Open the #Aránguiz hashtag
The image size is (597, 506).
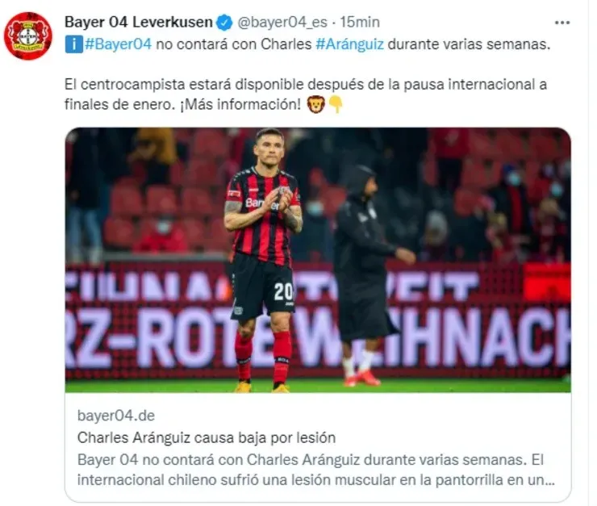[x=349, y=44]
